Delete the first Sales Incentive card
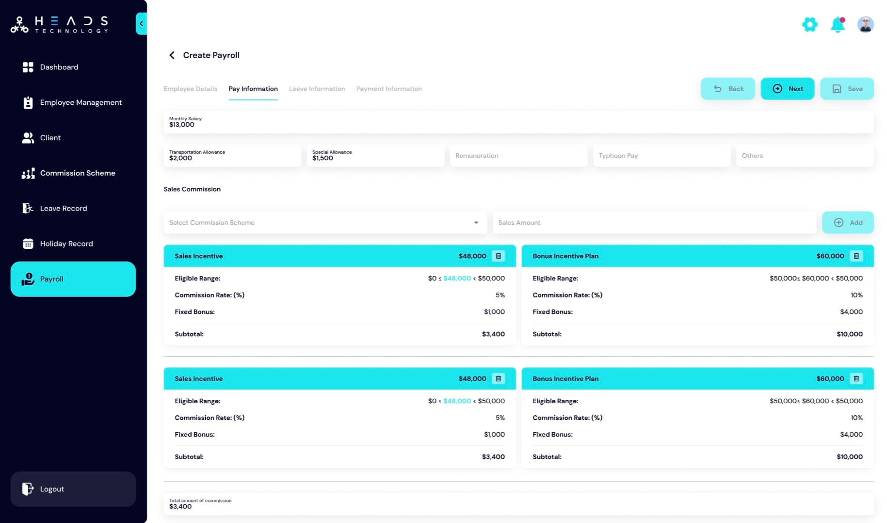 coord(499,256)
